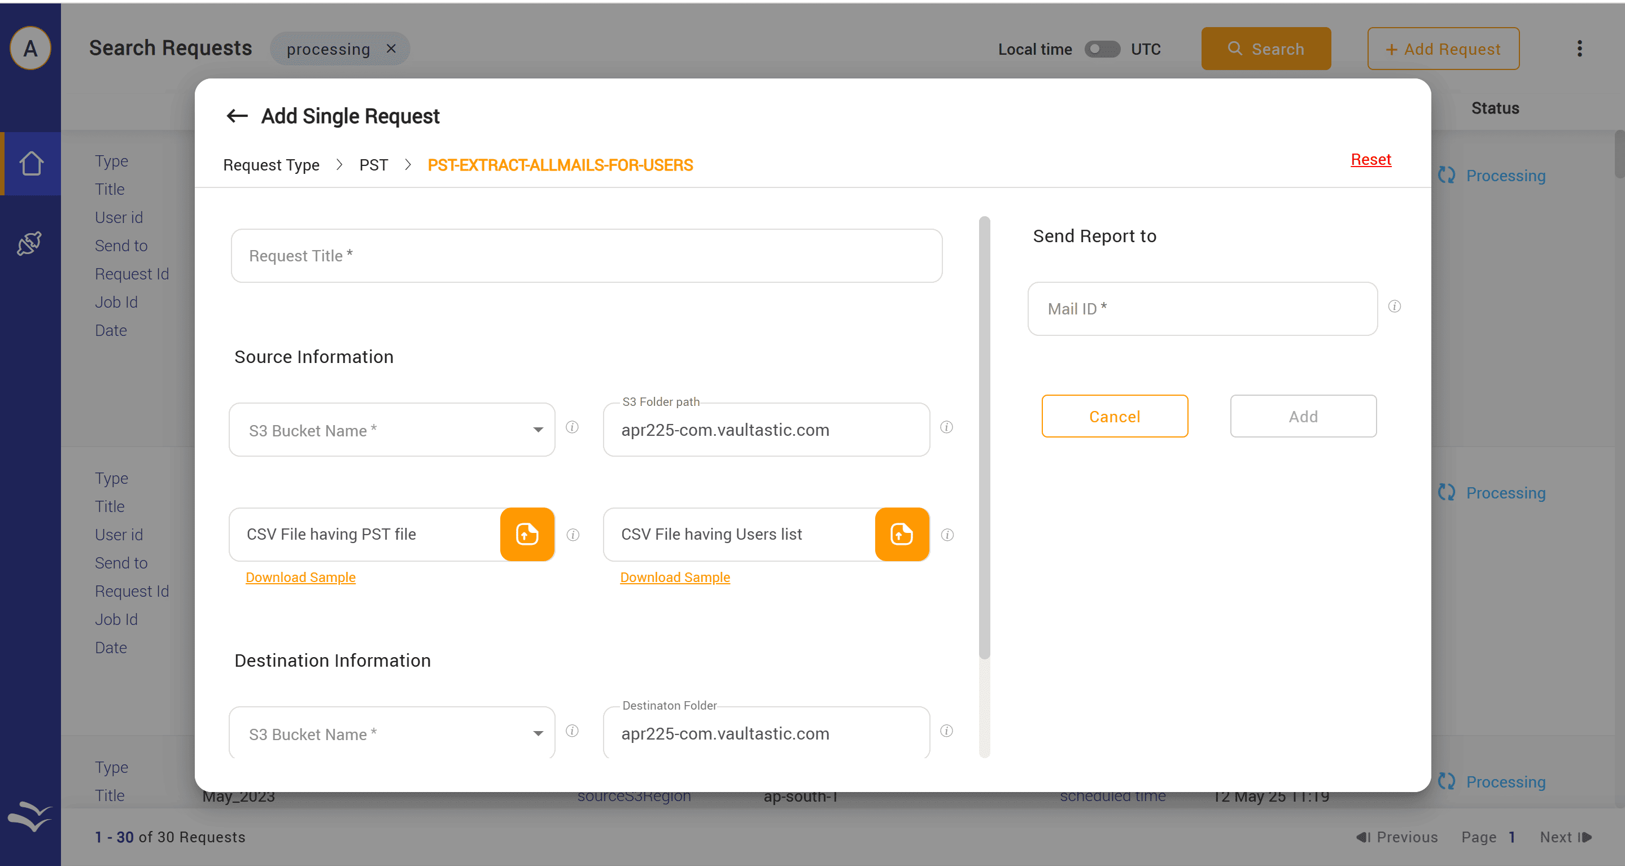
Task: Open the Home icon in sidebar
Action: tap(31, 163)
